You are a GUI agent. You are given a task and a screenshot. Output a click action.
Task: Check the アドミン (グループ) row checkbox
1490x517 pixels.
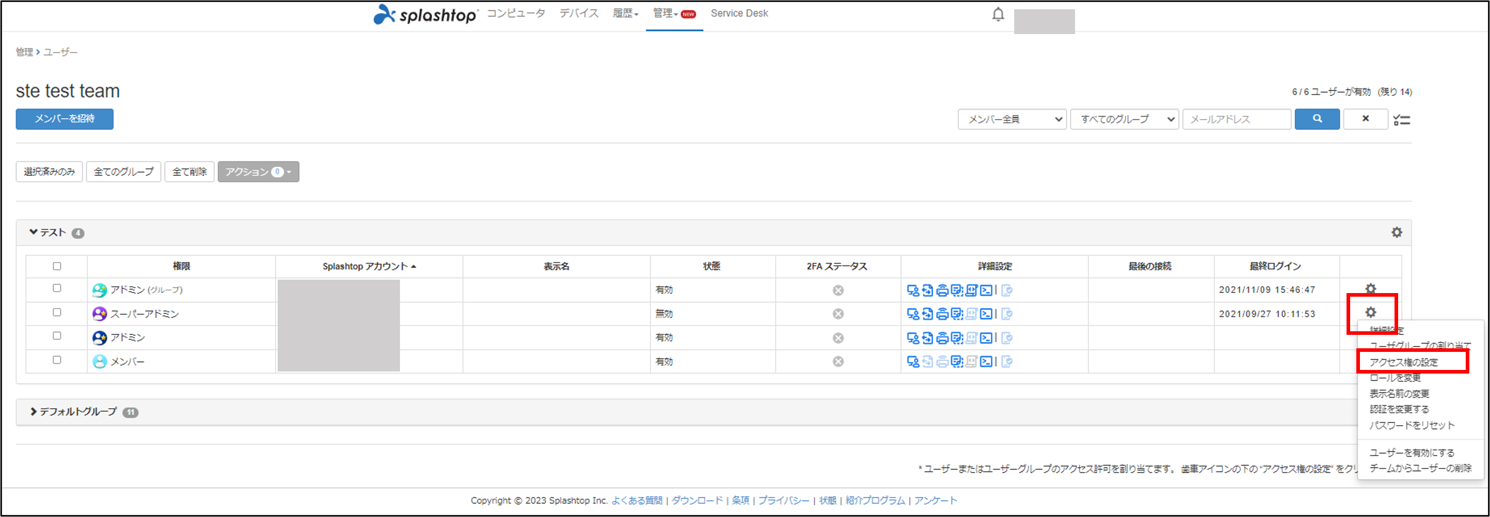coord(57,288)
